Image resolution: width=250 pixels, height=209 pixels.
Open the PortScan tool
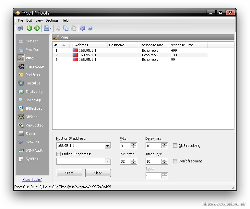coord(32,75)
